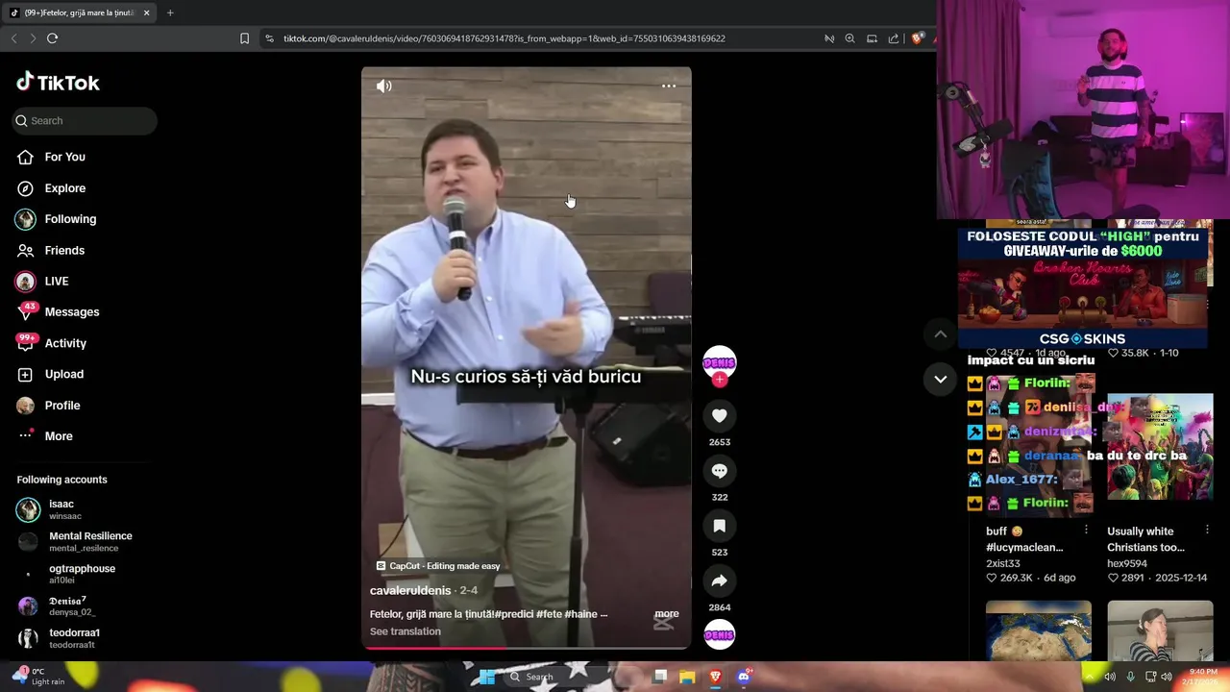Screen dimensions: 1230x692
Task: Click the TikTok logo
Action: [58, 83]
